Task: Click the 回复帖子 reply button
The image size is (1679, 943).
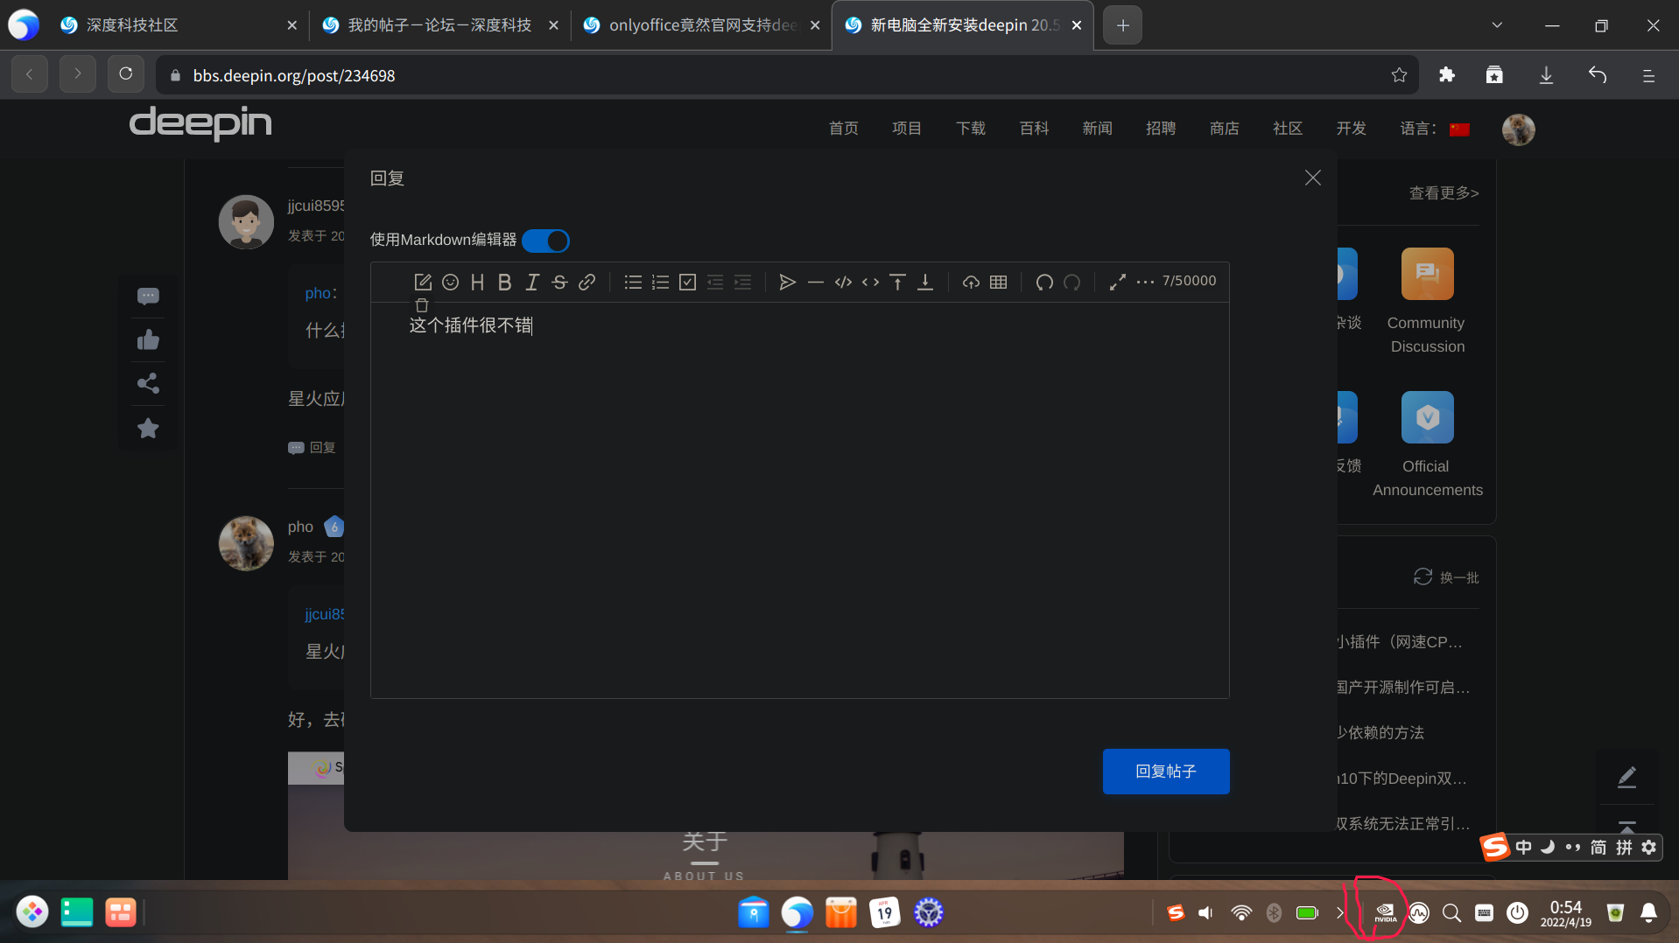Action: click(x=1165, y=771)
